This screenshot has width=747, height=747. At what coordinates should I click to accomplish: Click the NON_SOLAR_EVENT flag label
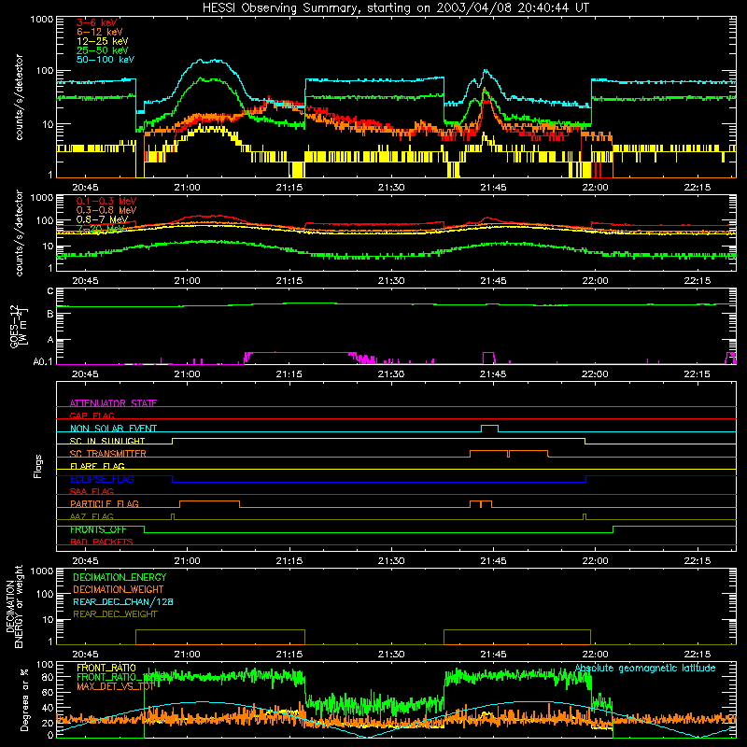point(113,429)
